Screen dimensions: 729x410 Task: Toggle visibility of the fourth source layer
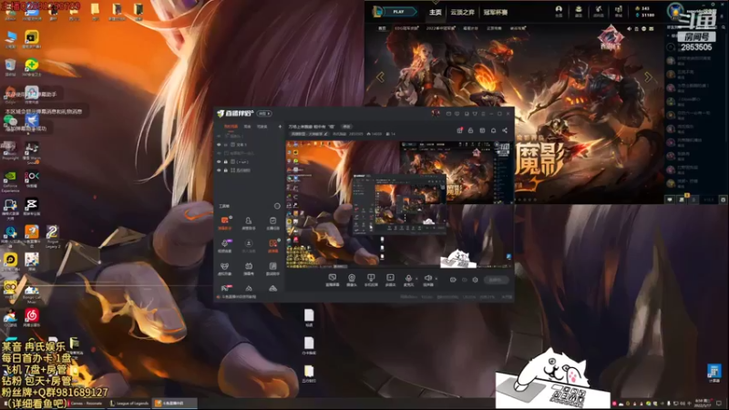point(219,162)
